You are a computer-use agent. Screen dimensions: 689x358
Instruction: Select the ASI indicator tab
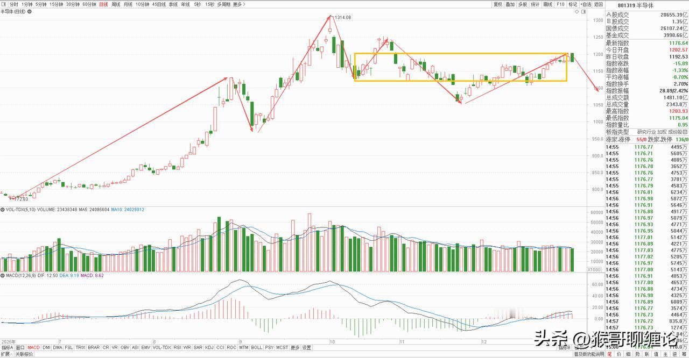[135, 347]
